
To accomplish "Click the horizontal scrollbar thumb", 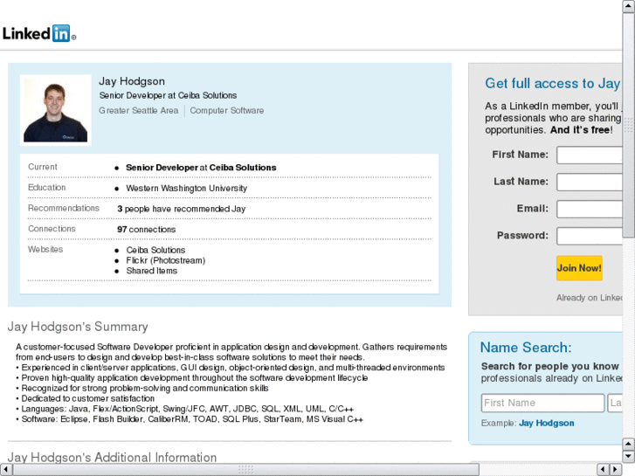I will click(245, 470).
